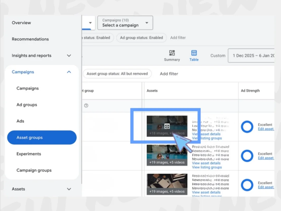Sort by the Assets column header
The width and height of the screenshot is (281, 211).
[152, 91]
